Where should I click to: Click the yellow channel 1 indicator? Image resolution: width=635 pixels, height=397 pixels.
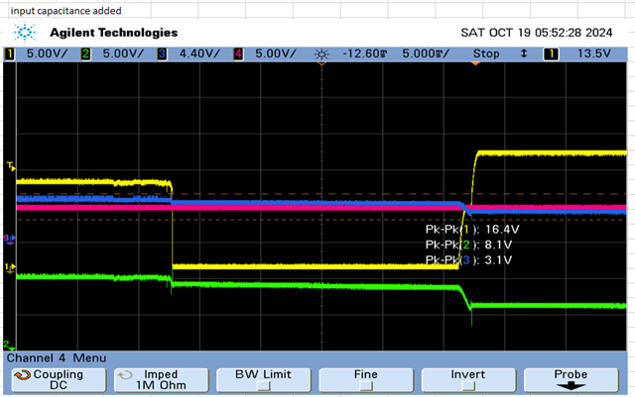[x=9, y=53]
